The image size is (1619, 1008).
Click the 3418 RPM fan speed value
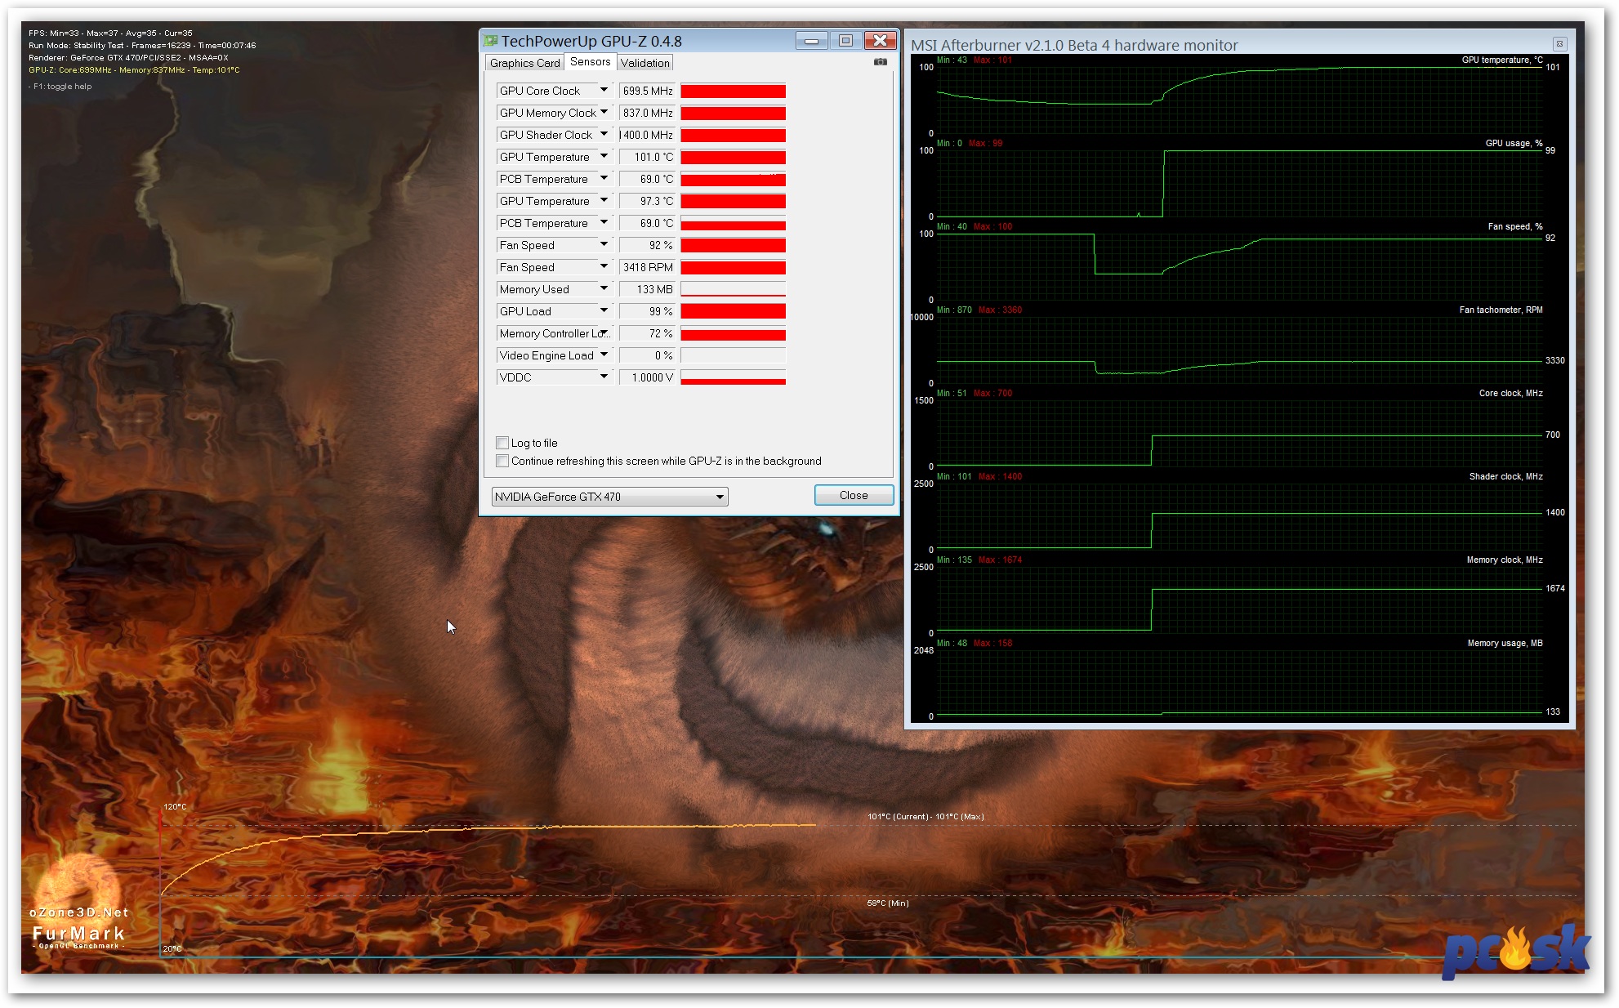(647, 267)
